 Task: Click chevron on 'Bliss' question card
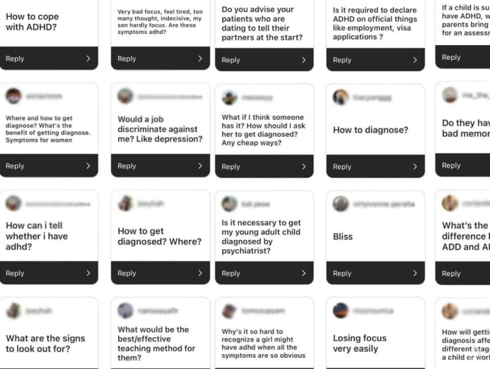tap(415, 273)
